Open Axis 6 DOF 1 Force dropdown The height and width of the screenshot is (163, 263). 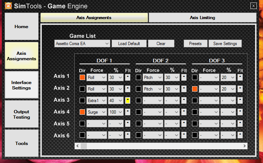coord(97,135)
